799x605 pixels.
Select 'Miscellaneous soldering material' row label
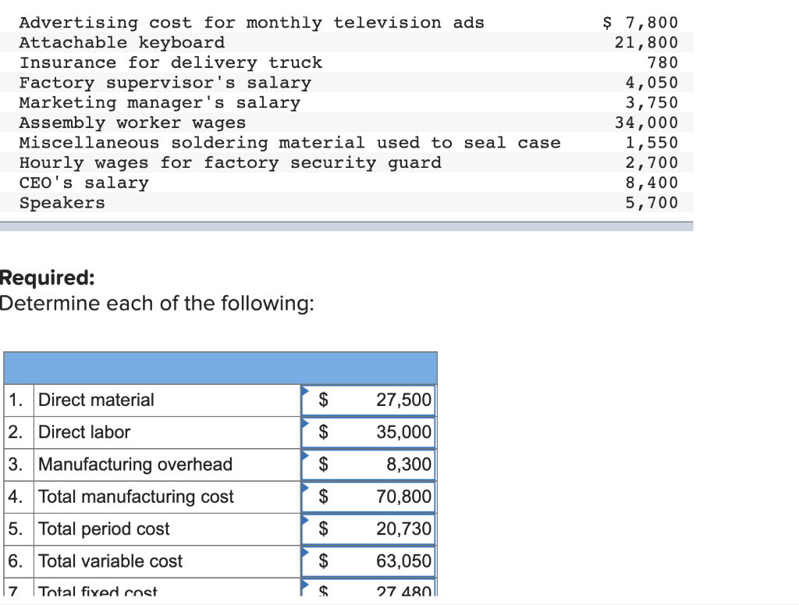(290, 143)
